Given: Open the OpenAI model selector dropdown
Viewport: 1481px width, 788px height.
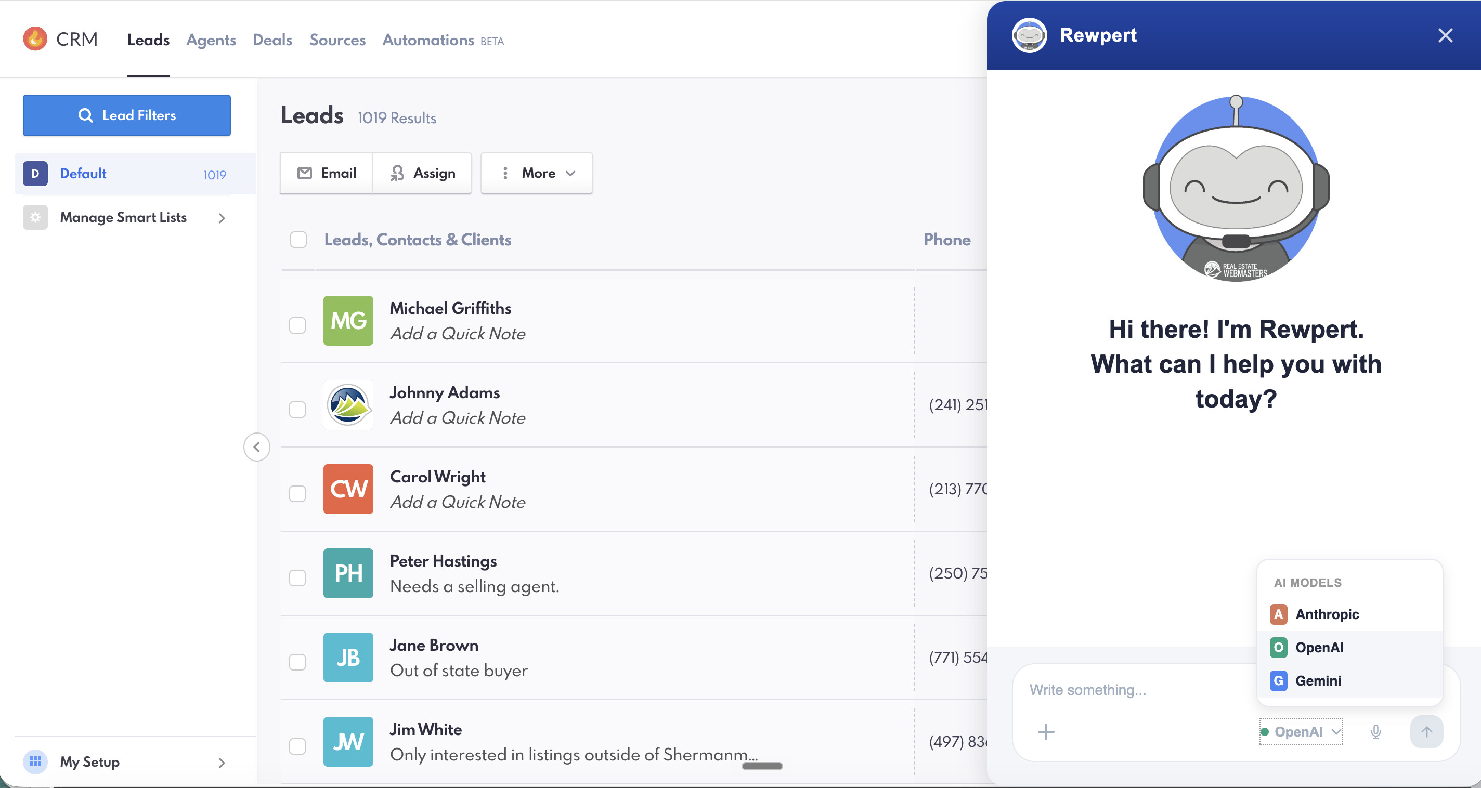Looking at the screenshot, I should (x=1301, y=732).
